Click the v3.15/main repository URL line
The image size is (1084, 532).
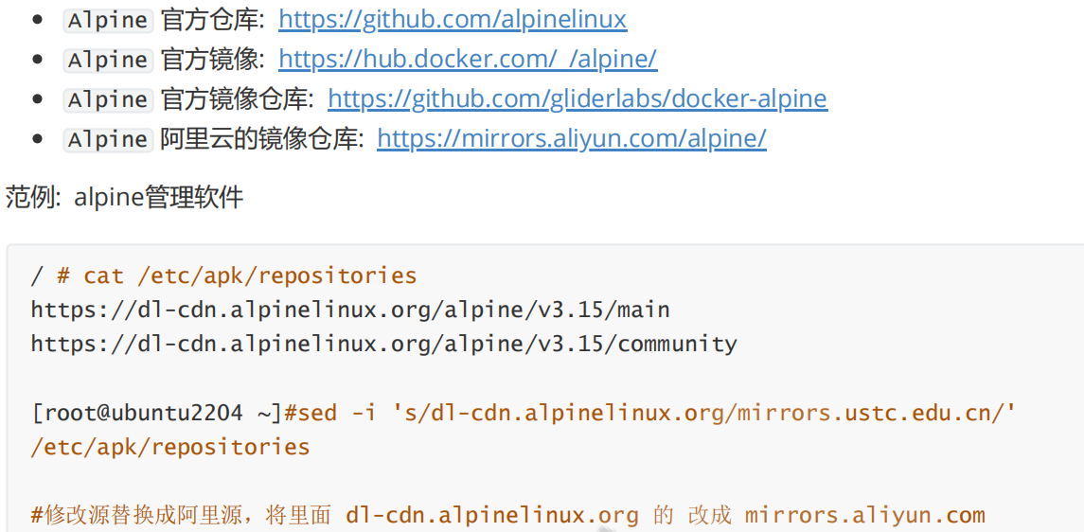point(349,310)
